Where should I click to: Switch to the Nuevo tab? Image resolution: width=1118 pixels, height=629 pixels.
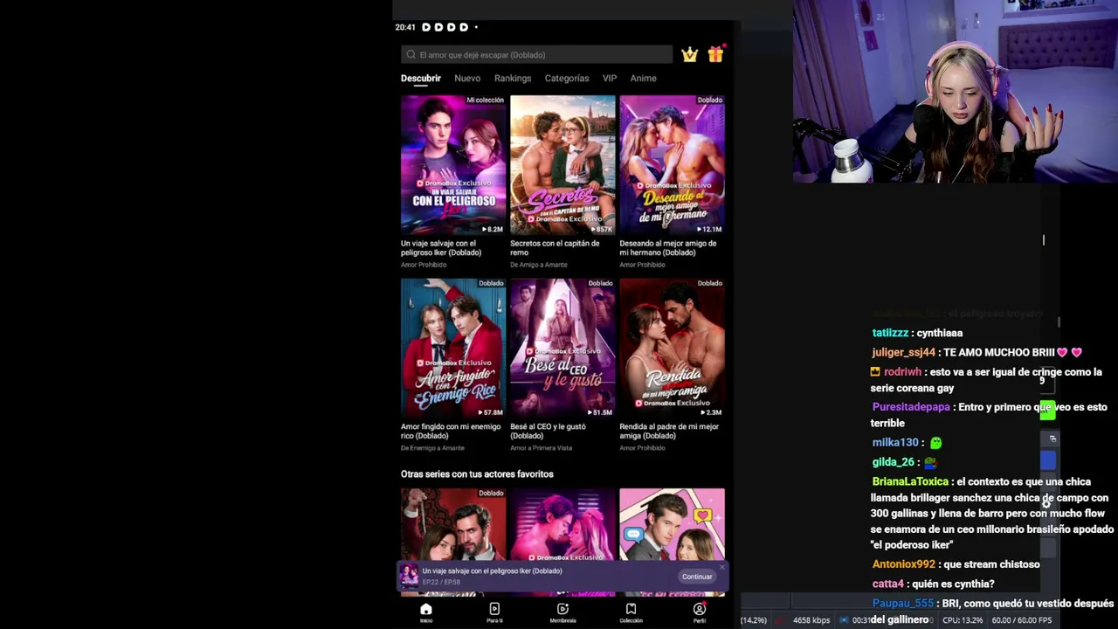pyautogui.click(x=467, y=79)
